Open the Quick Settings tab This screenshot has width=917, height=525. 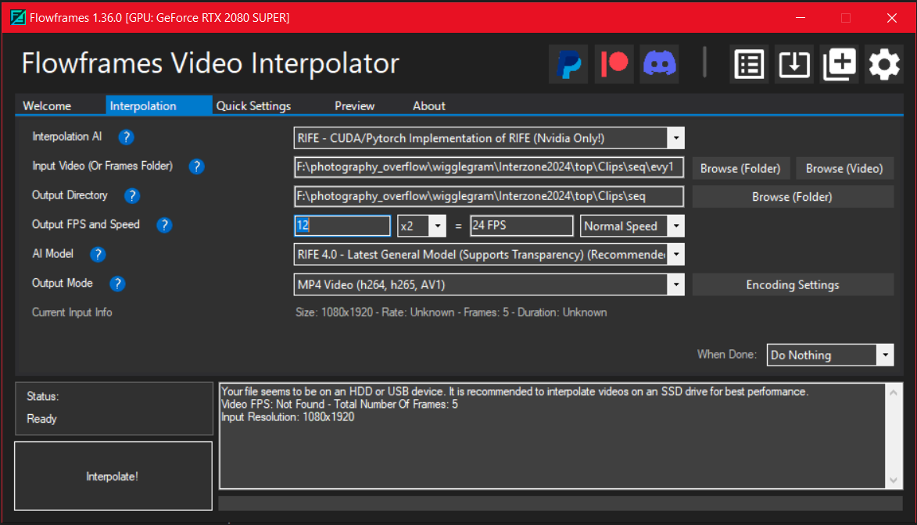(254, 105)
